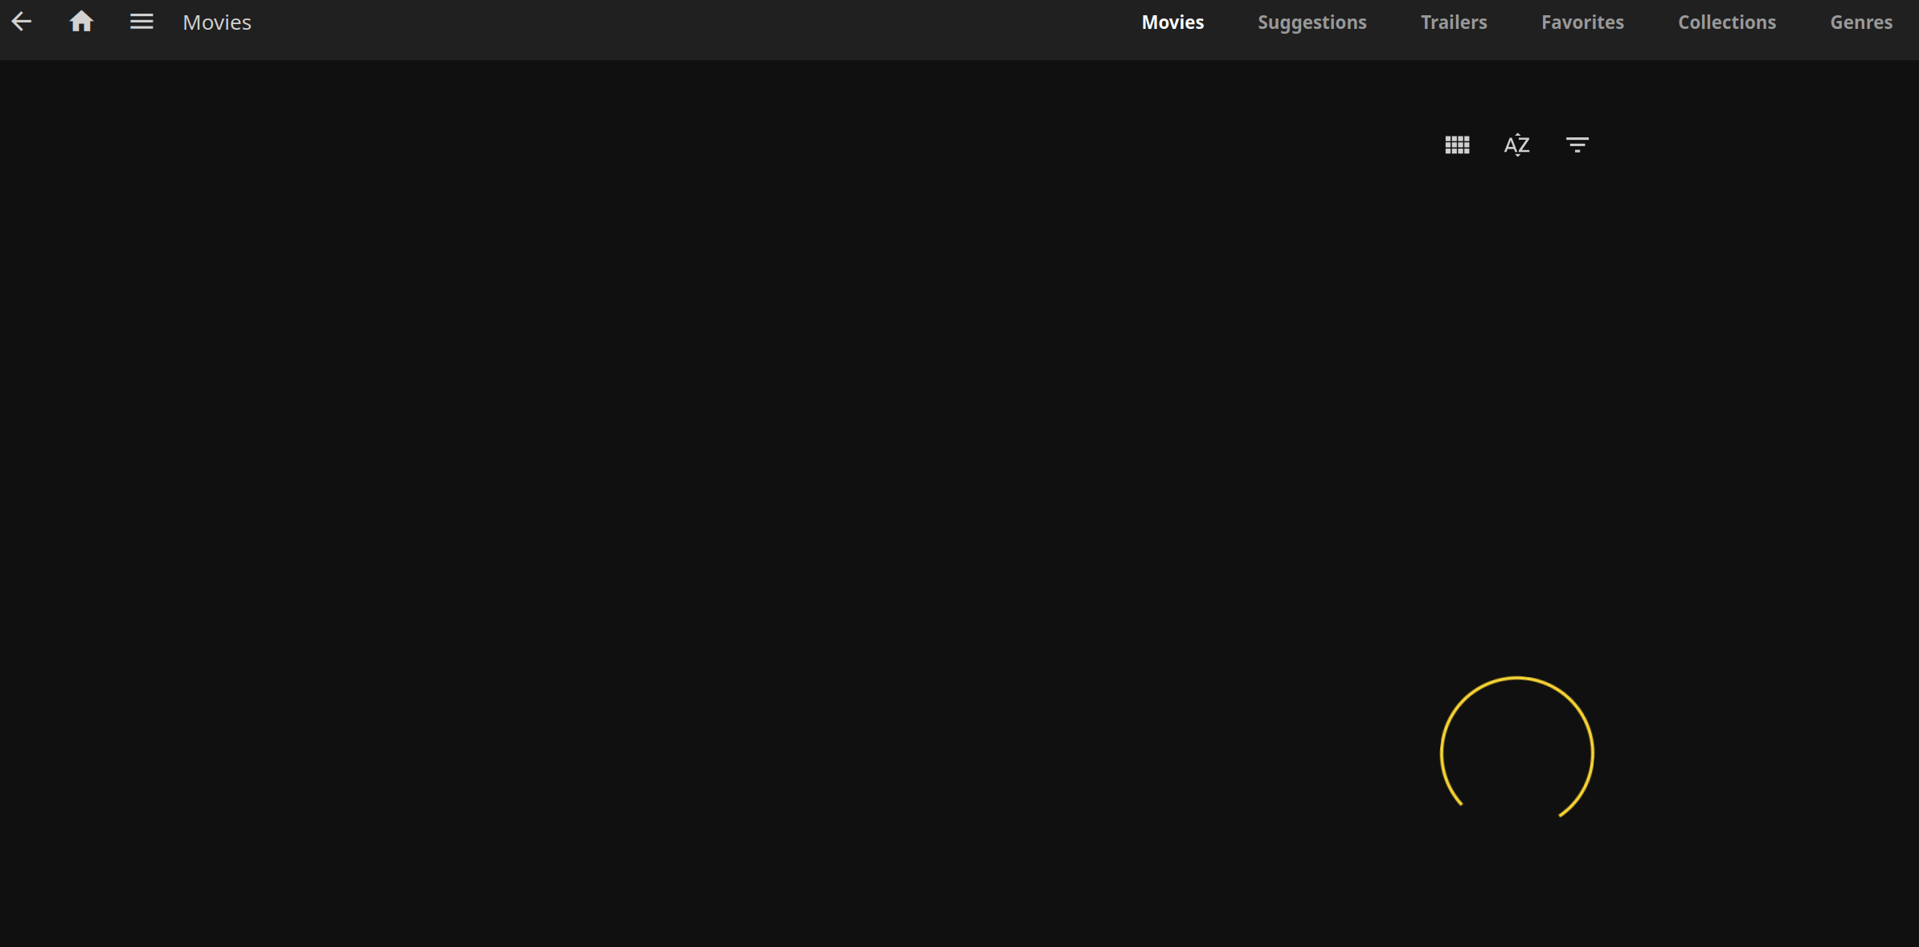Return home via the house icon
Viewport: 1919px width, 947px height.
click(80, 21)
